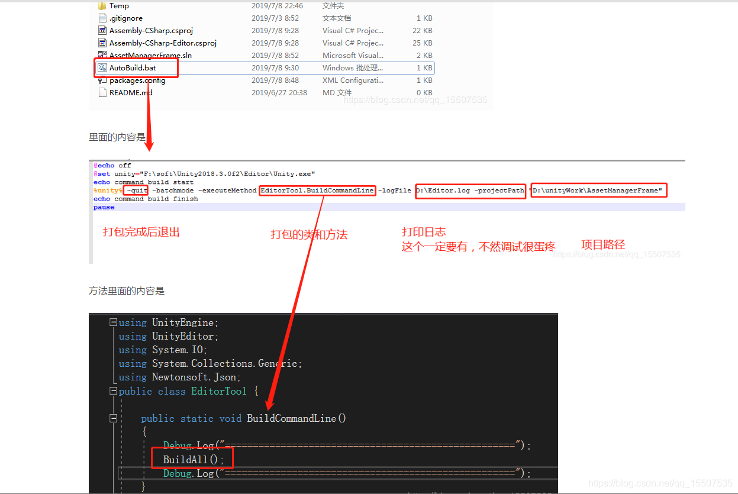
Task: Select the README.md file name
Action: [x=131, y=93]
